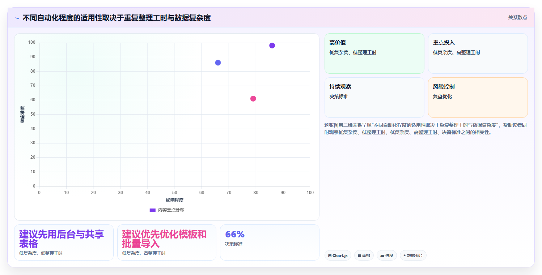
Task: Open the 风险控制 quadrant card
Action: [x=478, y=98]
